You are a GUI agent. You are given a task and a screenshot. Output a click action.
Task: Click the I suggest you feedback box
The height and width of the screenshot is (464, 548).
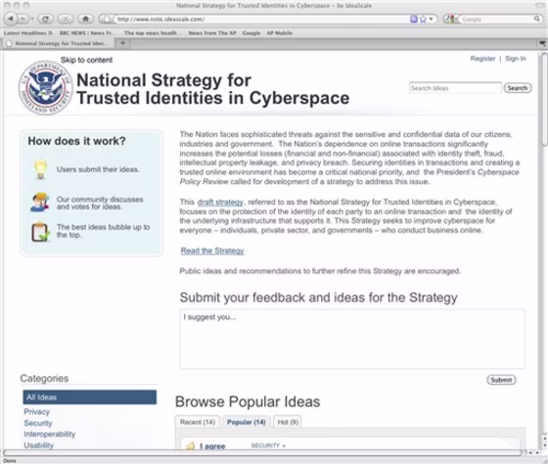(x=352, y=339)
